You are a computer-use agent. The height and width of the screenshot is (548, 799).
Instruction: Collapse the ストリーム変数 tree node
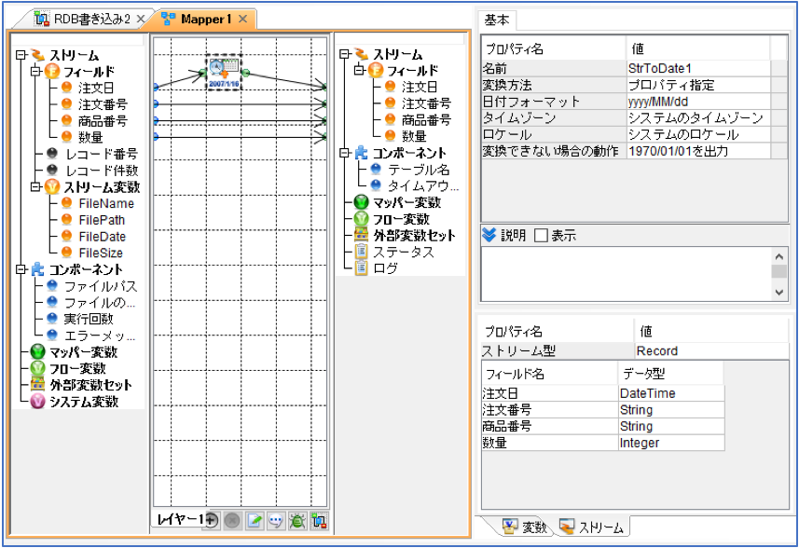(35, 187)
